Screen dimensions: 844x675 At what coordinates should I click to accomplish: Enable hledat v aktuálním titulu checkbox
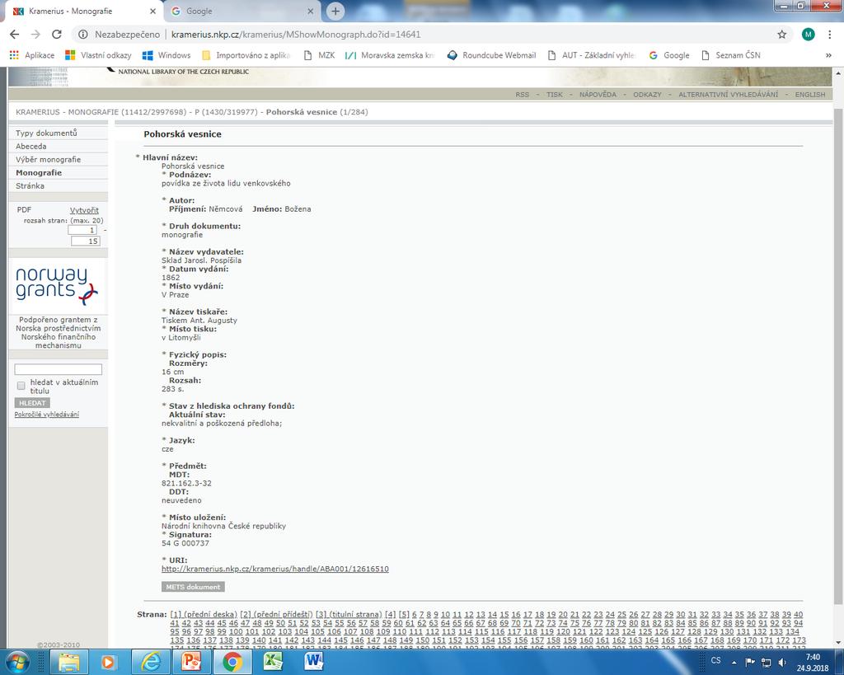tap(21, 386)
